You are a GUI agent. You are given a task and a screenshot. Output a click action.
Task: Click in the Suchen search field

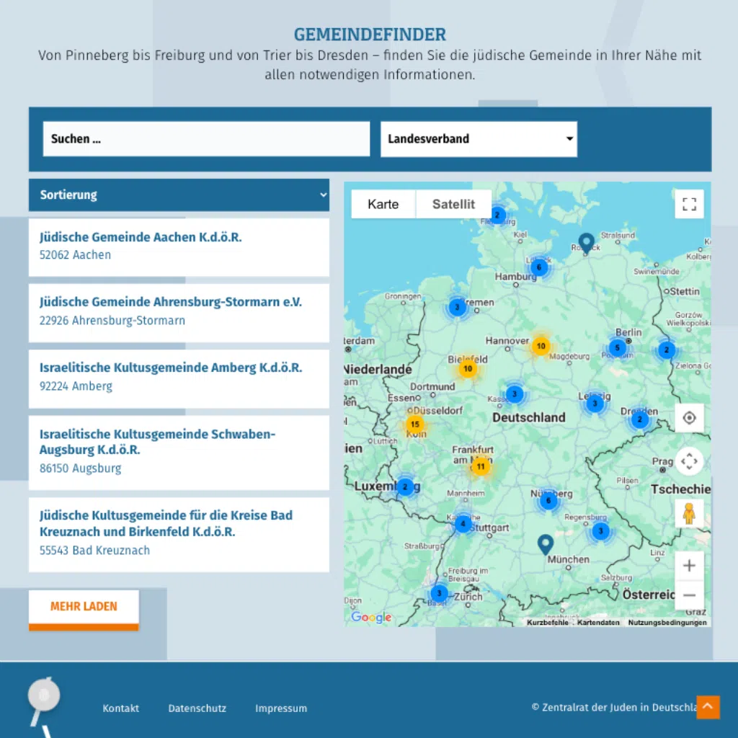[x=206, y=139]
